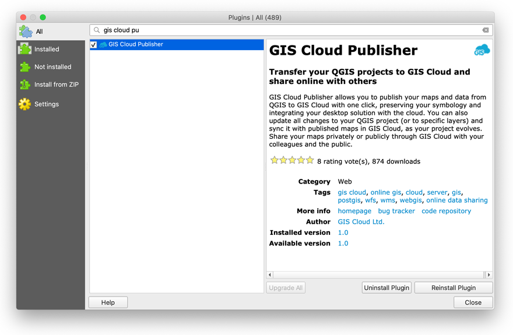Click the 'gis cloud' tag link
The width and height of the screenshot is (513, 335).
[x=352, y=192]
